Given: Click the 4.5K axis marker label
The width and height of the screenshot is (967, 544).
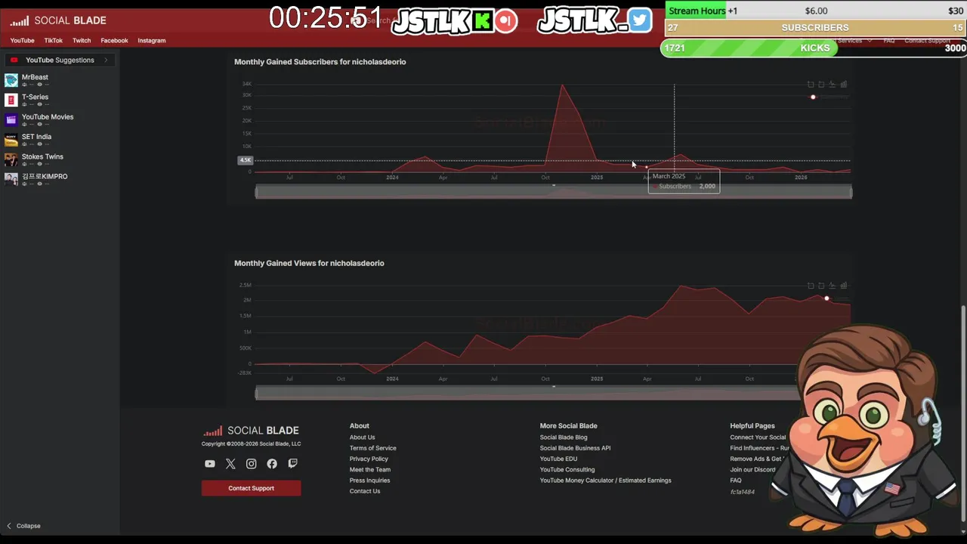Looking at the screenshot, I should (245, 160).
